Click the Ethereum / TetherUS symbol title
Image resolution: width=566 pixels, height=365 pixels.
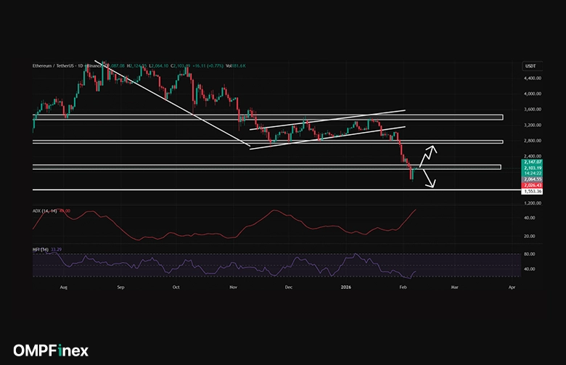[54, 66]
